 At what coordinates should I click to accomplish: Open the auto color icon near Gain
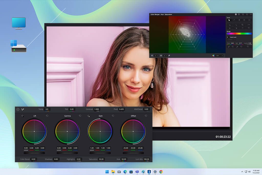88,116
